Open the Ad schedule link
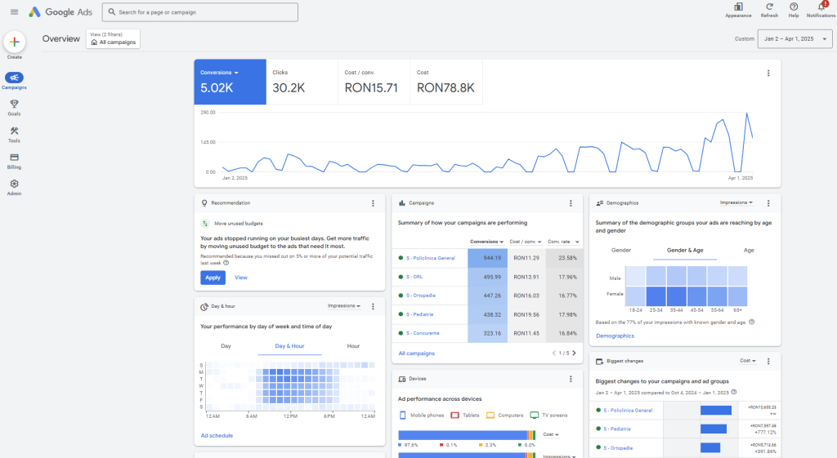837x458 pixels. (x=217, y=435)
